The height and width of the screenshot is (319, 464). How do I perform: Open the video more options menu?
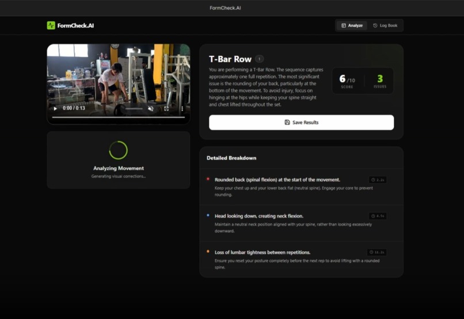point(182,109)
